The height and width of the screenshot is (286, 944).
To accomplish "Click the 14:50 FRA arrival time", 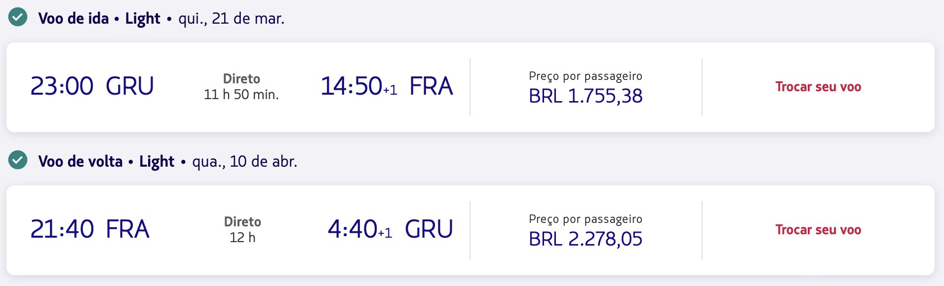I will pyautogui.click(x=387, y=86).
